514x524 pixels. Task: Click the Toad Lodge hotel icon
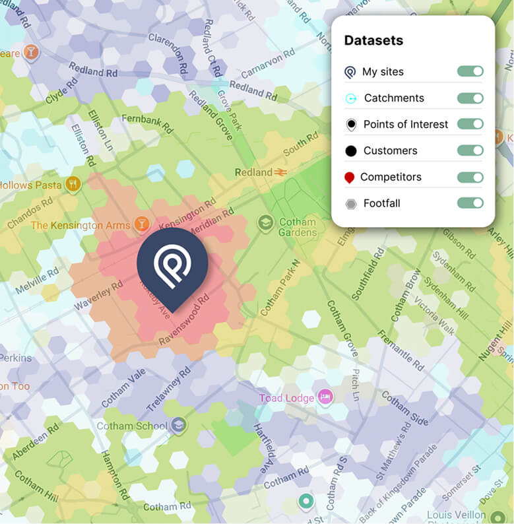(325, 397)
